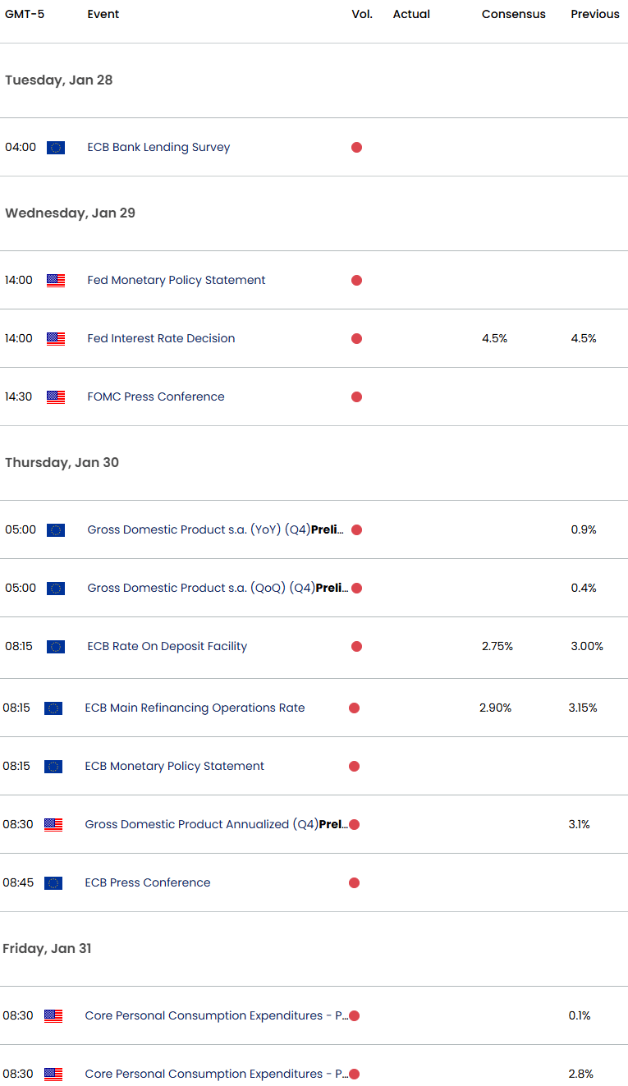Screen dimensions: 628x1086
Task: Click the Consensus column header
Action: pyautogui.click(x=513, y=14)
